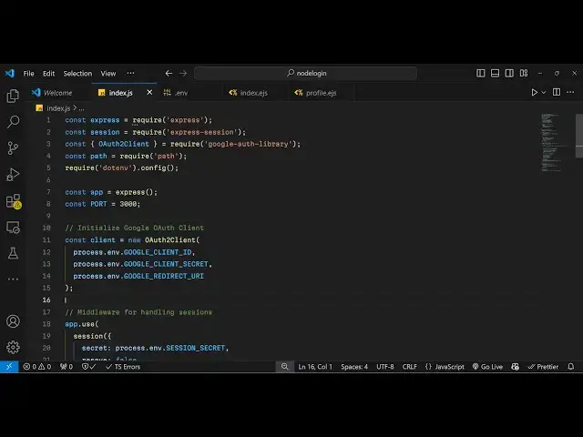The image size is (583, 437).
Task: Open Customize Layout options
Action: click(524, 73)
